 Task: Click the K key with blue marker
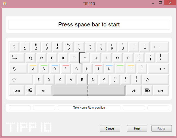point(109,69)
